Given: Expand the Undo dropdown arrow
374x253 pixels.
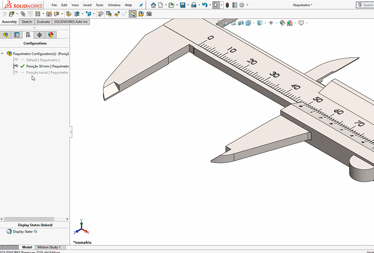Looking at the screenshot, I should [210, 5].
